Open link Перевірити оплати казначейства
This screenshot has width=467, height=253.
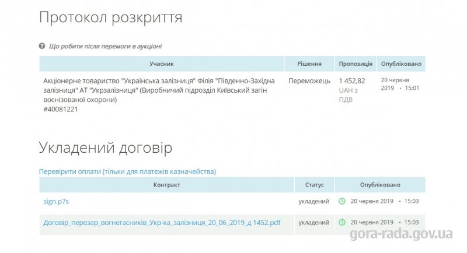click(127, 171)
